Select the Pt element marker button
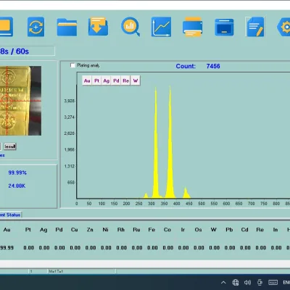Screen dimensions: 290x290 96,80
